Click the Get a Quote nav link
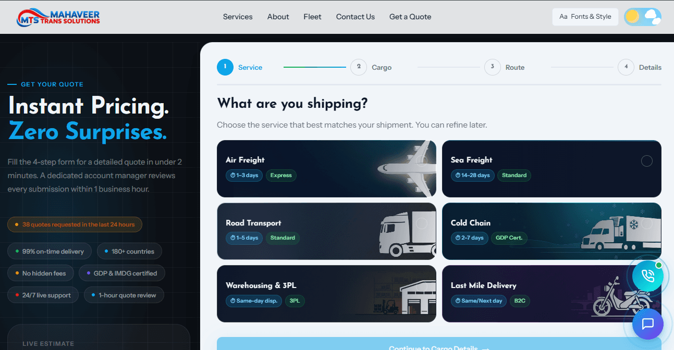674x350 pixels. (410, 17)
